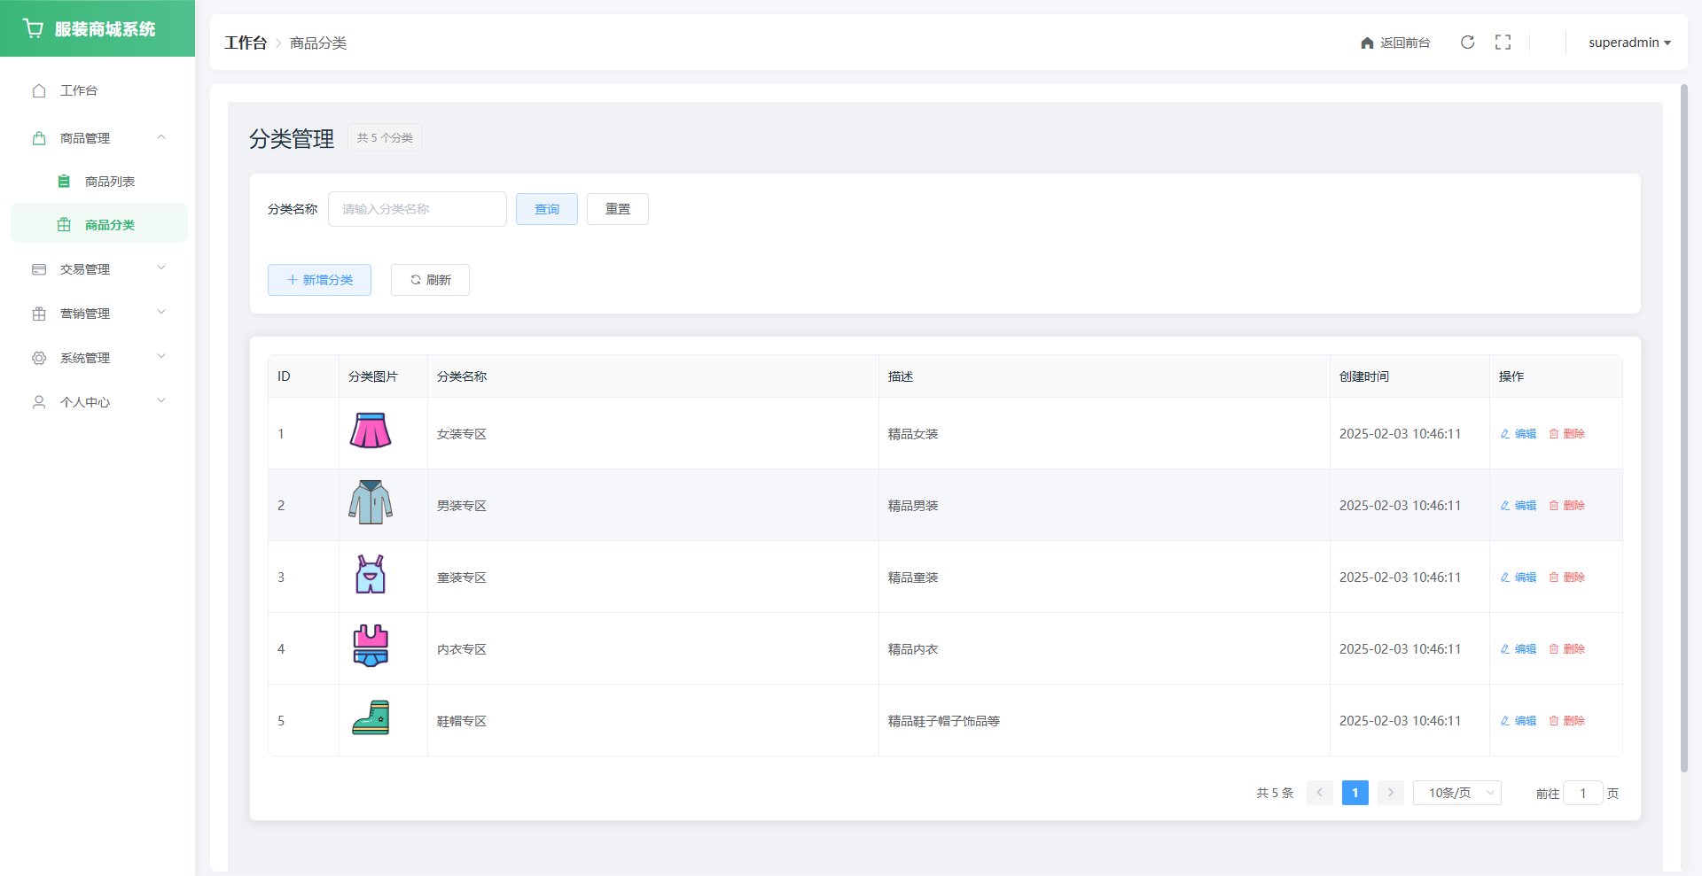Select 商品分类 in the sidebar
Image resolution: width=1702 pixels, height=876 pixels.
pos(109,225)
